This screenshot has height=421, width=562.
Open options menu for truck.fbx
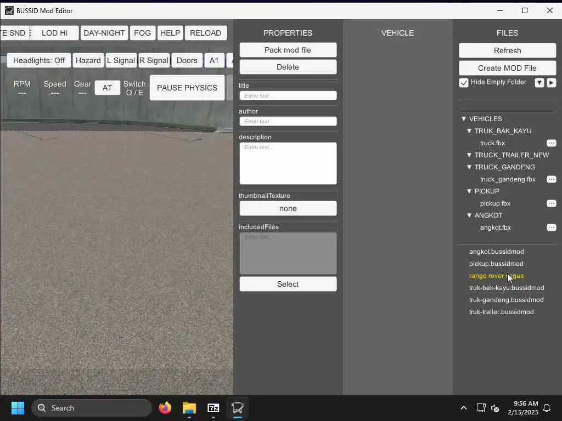coord(551,143)
